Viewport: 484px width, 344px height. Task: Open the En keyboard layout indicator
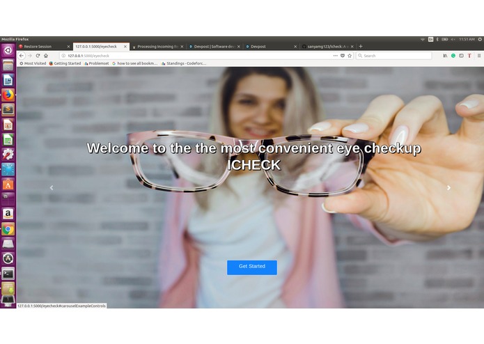(x=430, y=39)
